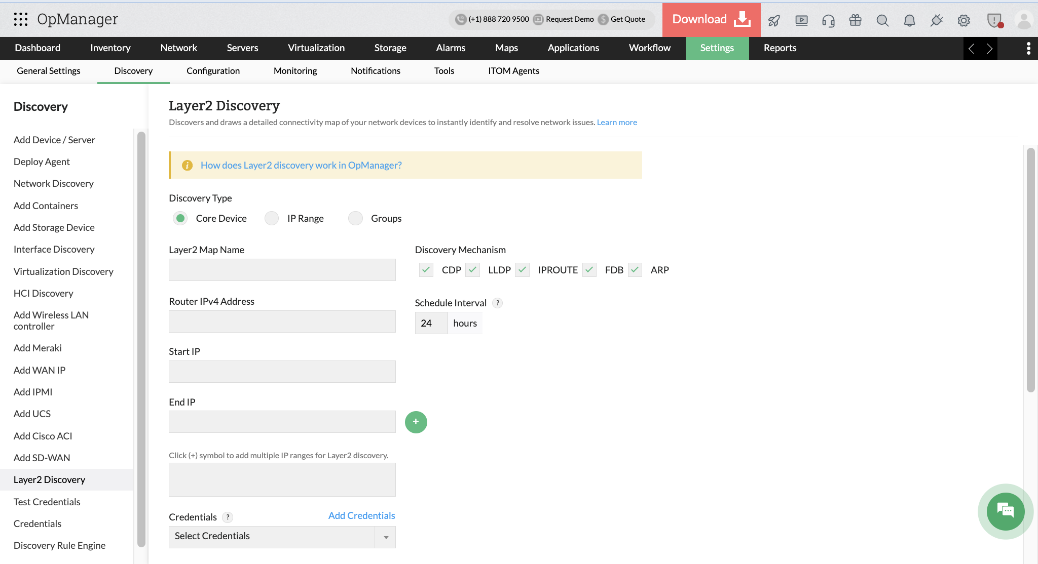Uncheck the CDP discovery mechanism
The image size is (1038, 564).
[x=426, y=270]
